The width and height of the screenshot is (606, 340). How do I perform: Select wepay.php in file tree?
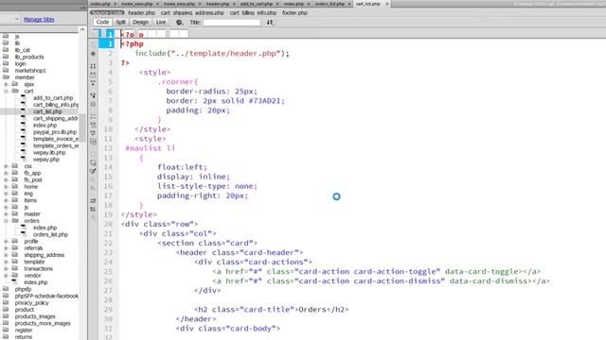(x=46, y=160)
